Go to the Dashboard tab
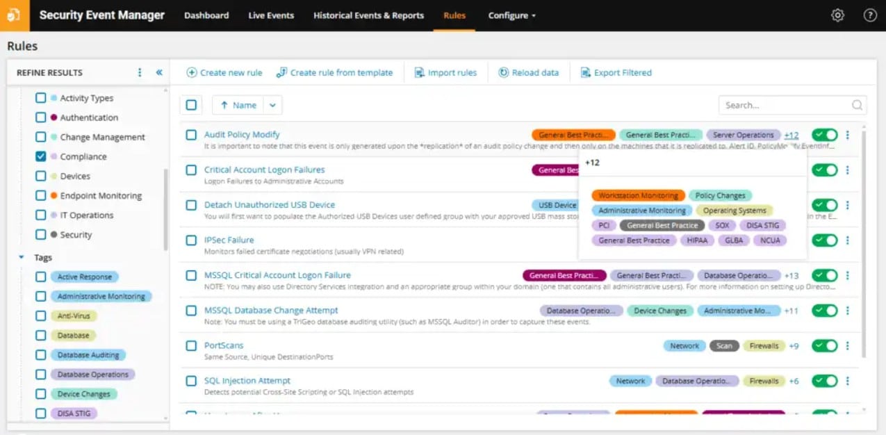The image size is (886, 435). [206, 15]
